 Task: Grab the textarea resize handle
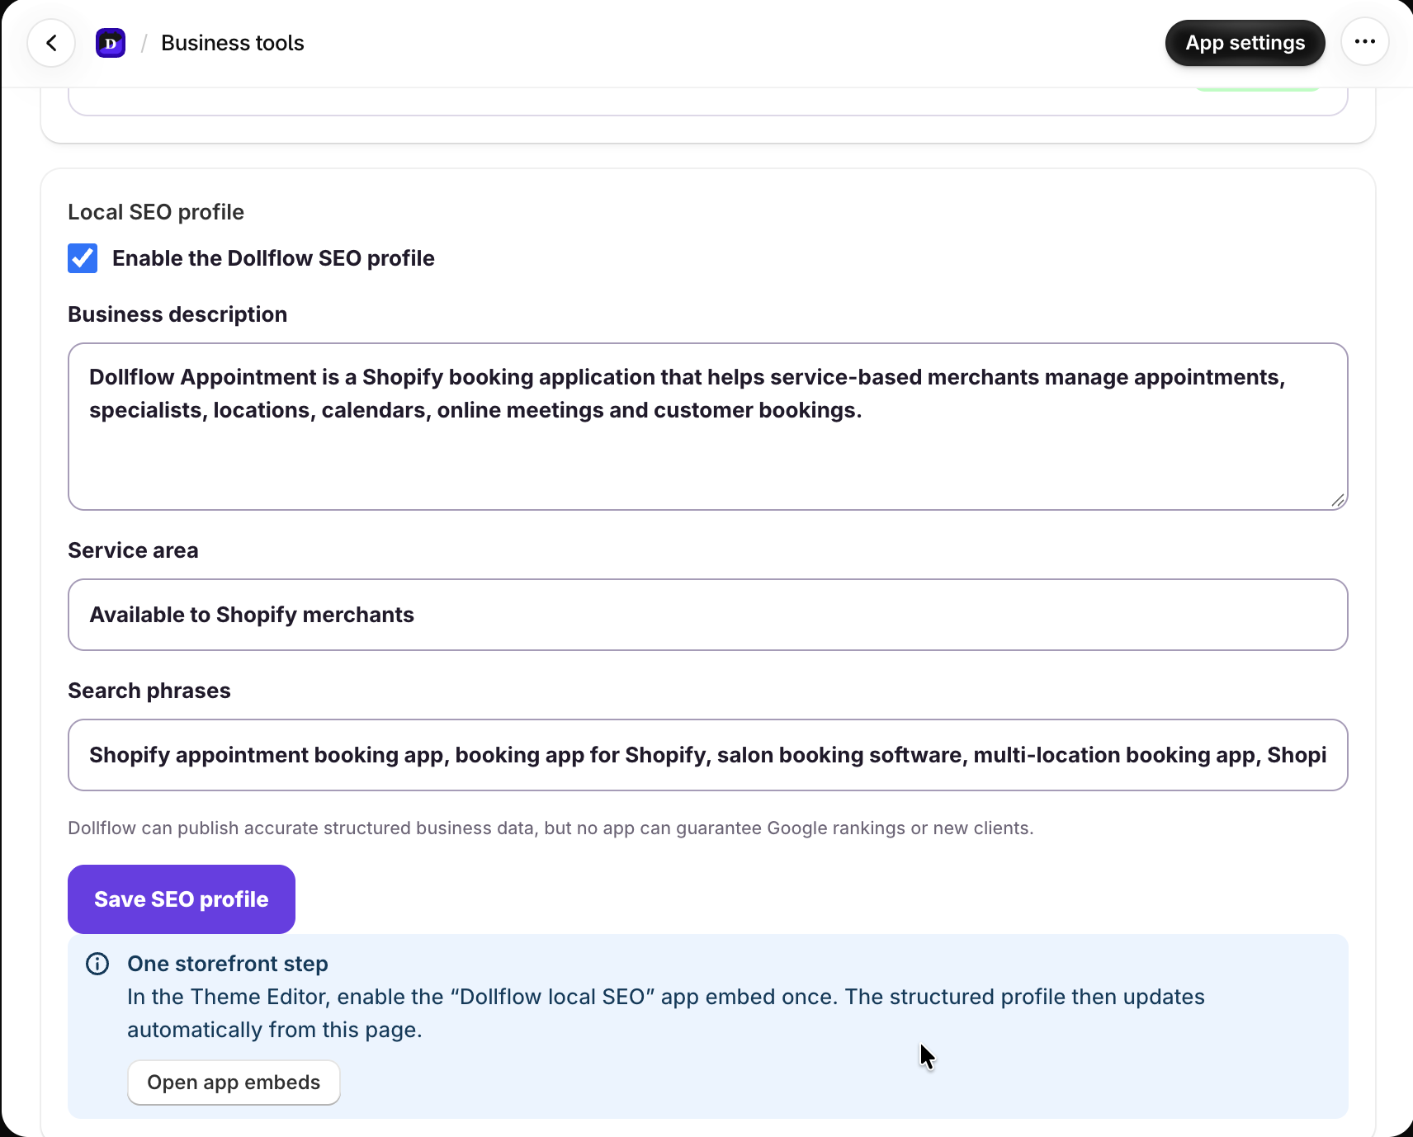(1338, 500)
